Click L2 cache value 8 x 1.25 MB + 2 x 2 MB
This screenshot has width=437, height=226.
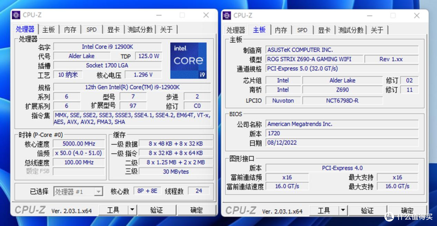(176, 162)
